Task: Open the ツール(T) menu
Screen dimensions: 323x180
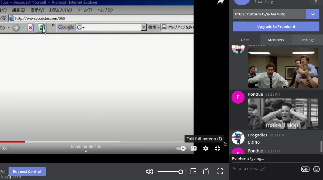Action: tap(85, 10)
